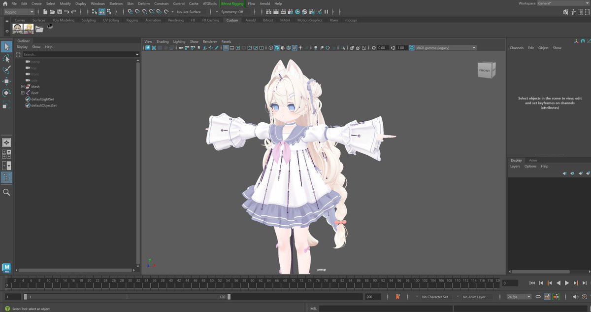Open the sRGB gamma view transform dropdown

pyautogui.click(x=445, y=48)
